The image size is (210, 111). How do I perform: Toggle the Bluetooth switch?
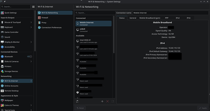tap(30, 57)
